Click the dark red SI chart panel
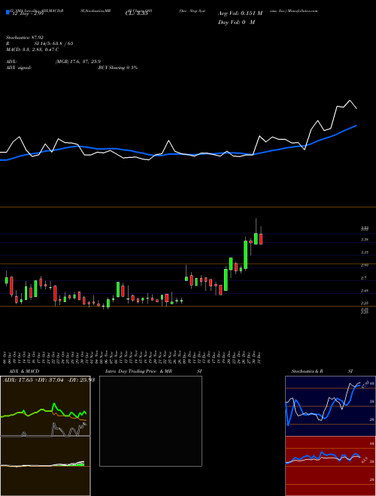This screenshot has width=376, height=496. coord(330,466)
